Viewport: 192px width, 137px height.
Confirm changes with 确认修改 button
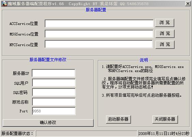48,123
